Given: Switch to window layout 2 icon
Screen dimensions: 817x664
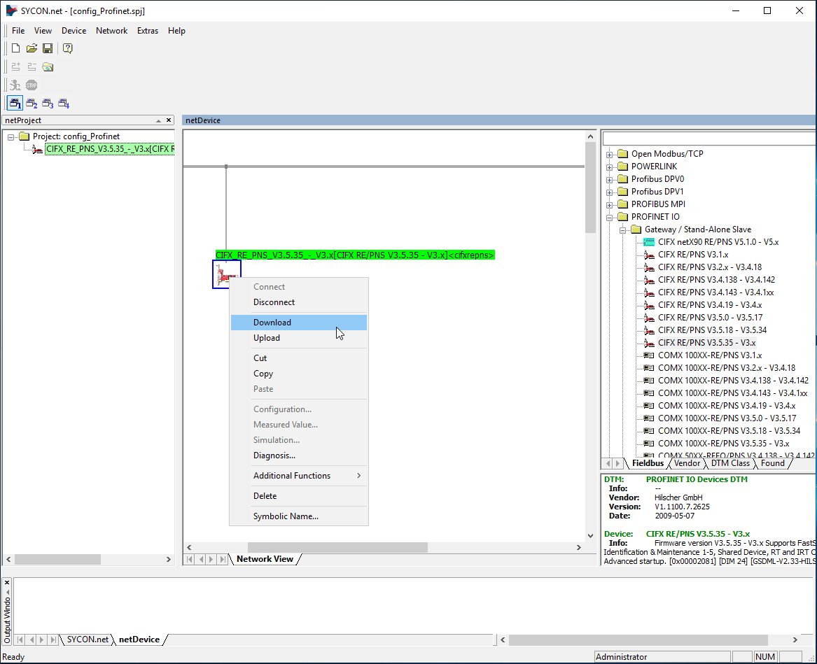Looking at the screenshot, I should tap(32, 104).
